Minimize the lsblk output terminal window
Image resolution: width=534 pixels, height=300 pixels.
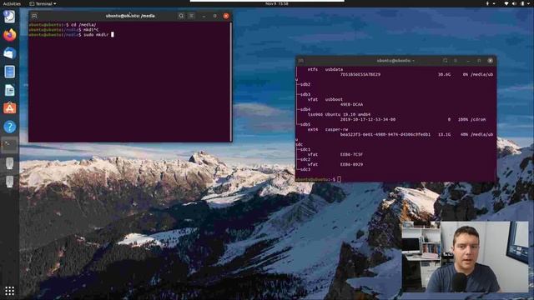pos(468,61)
